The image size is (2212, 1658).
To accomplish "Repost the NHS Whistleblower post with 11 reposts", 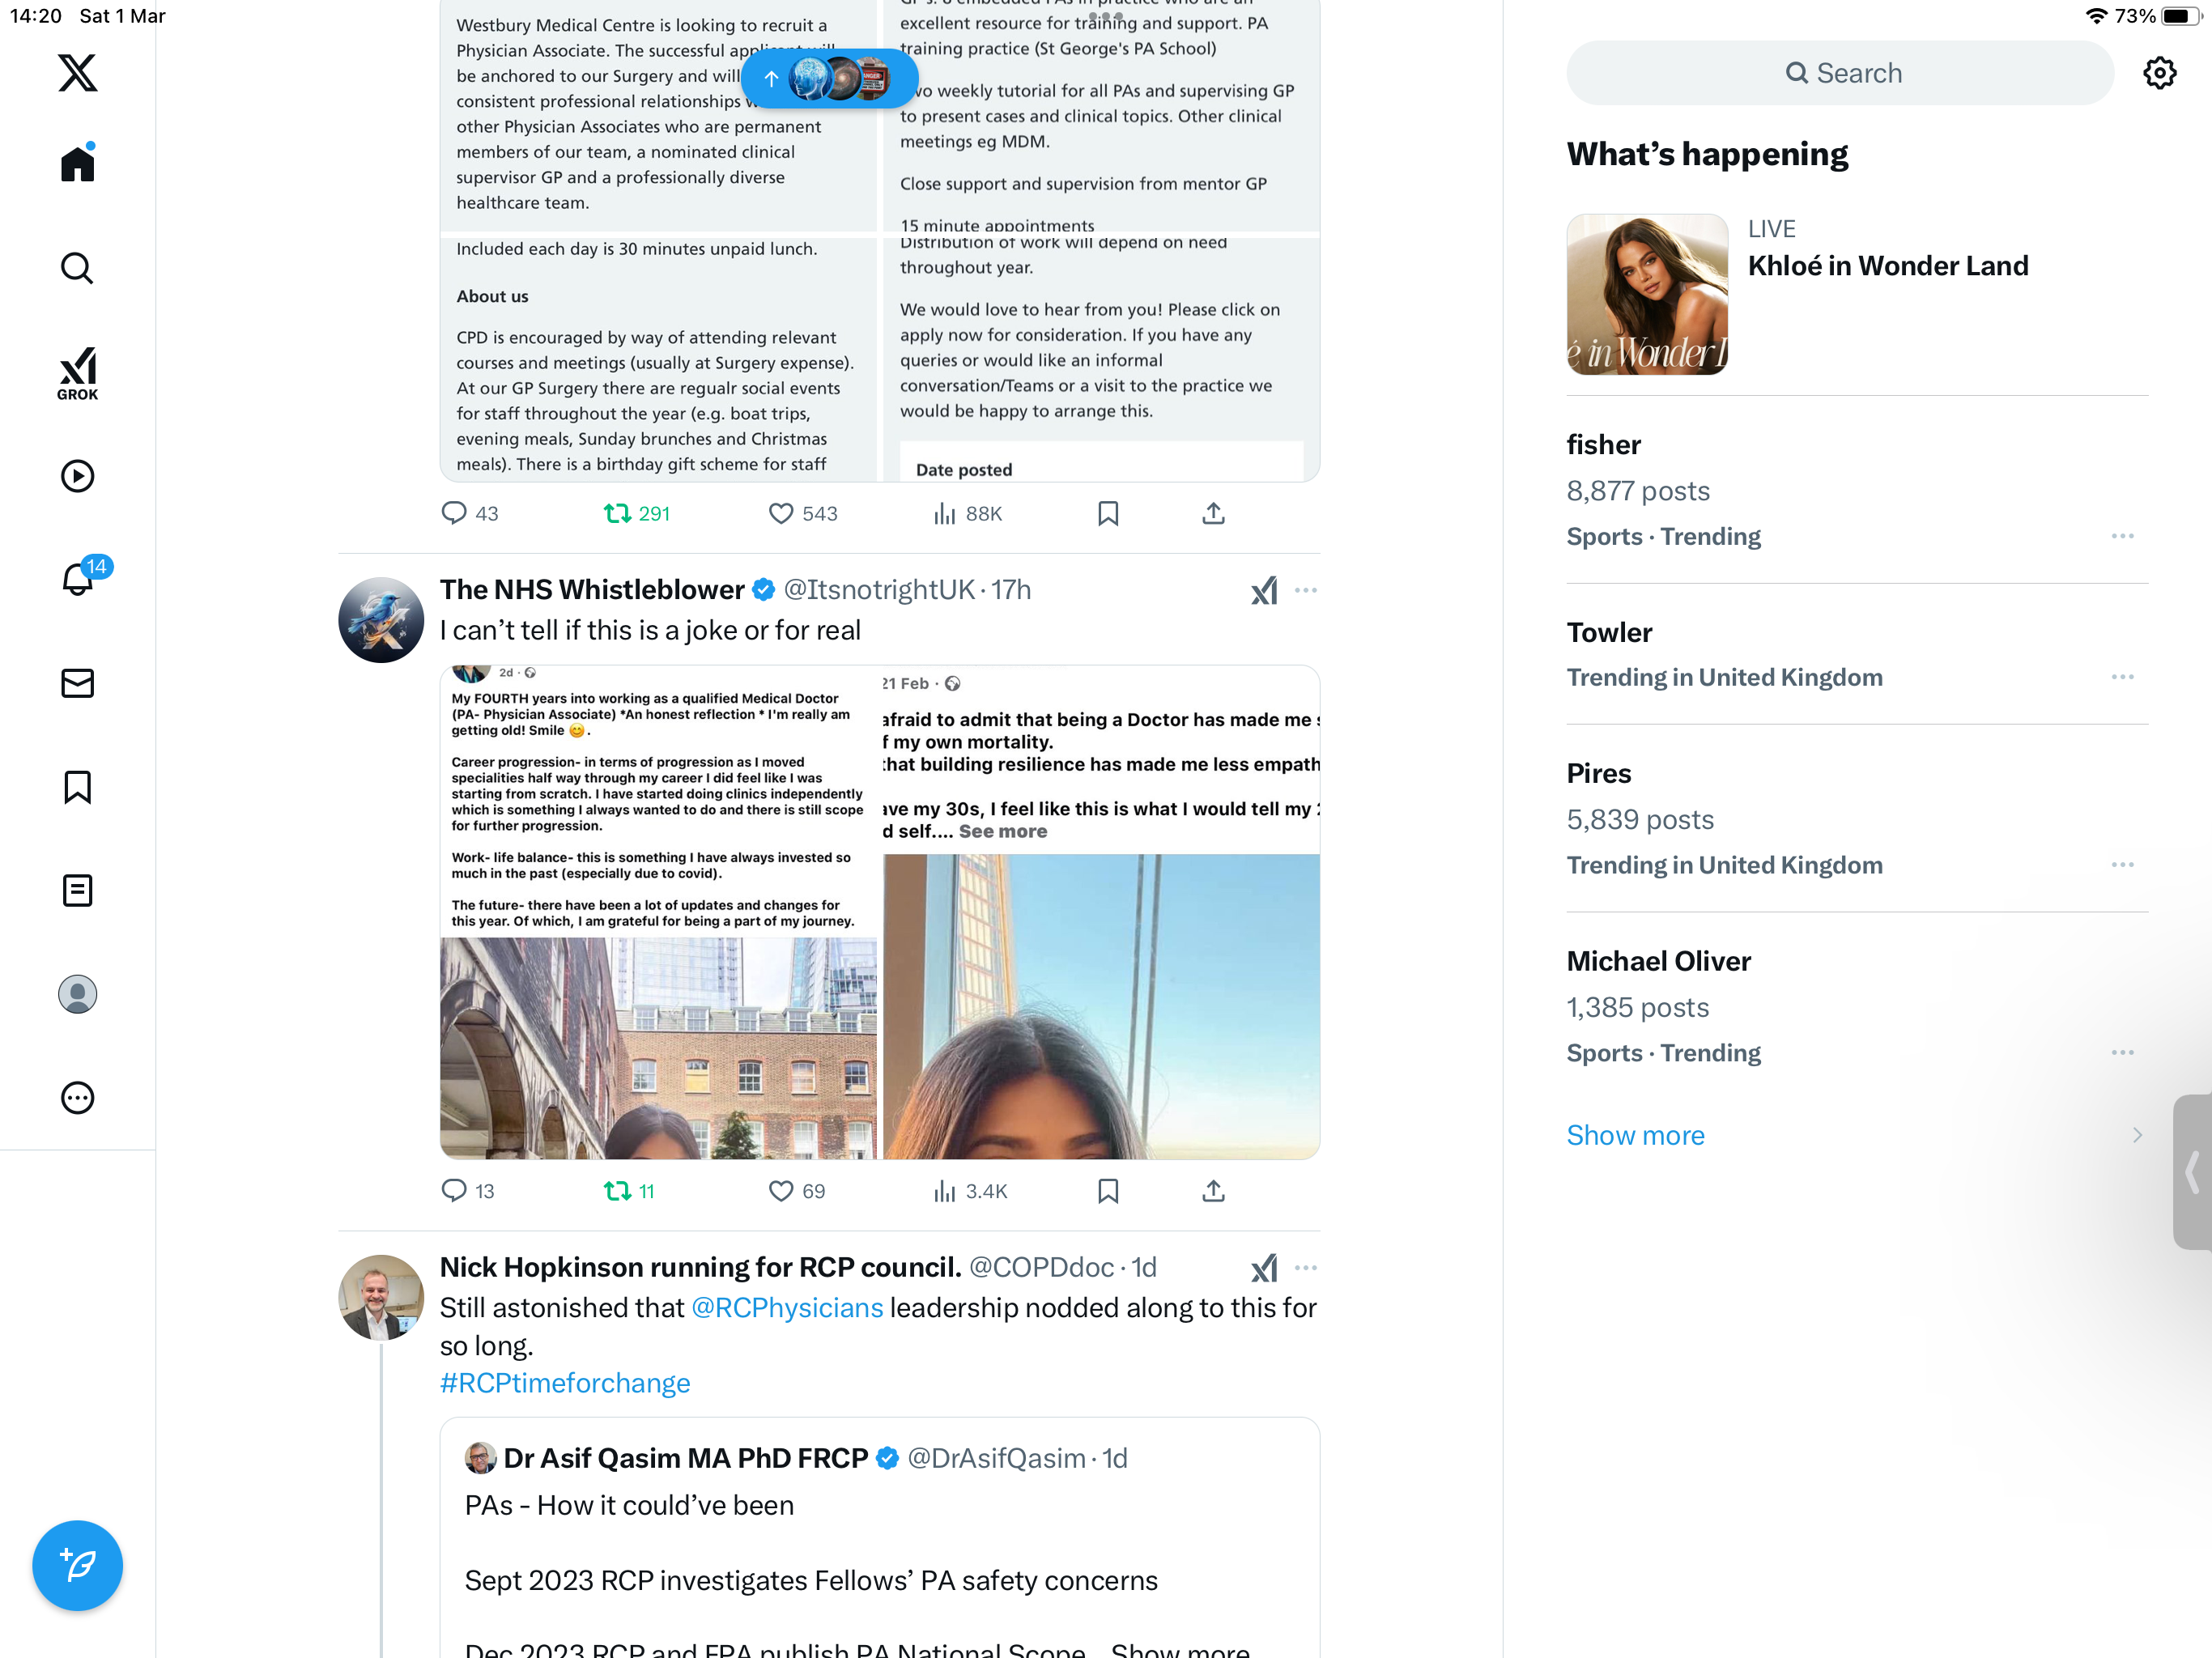I will coord(629,1191).
